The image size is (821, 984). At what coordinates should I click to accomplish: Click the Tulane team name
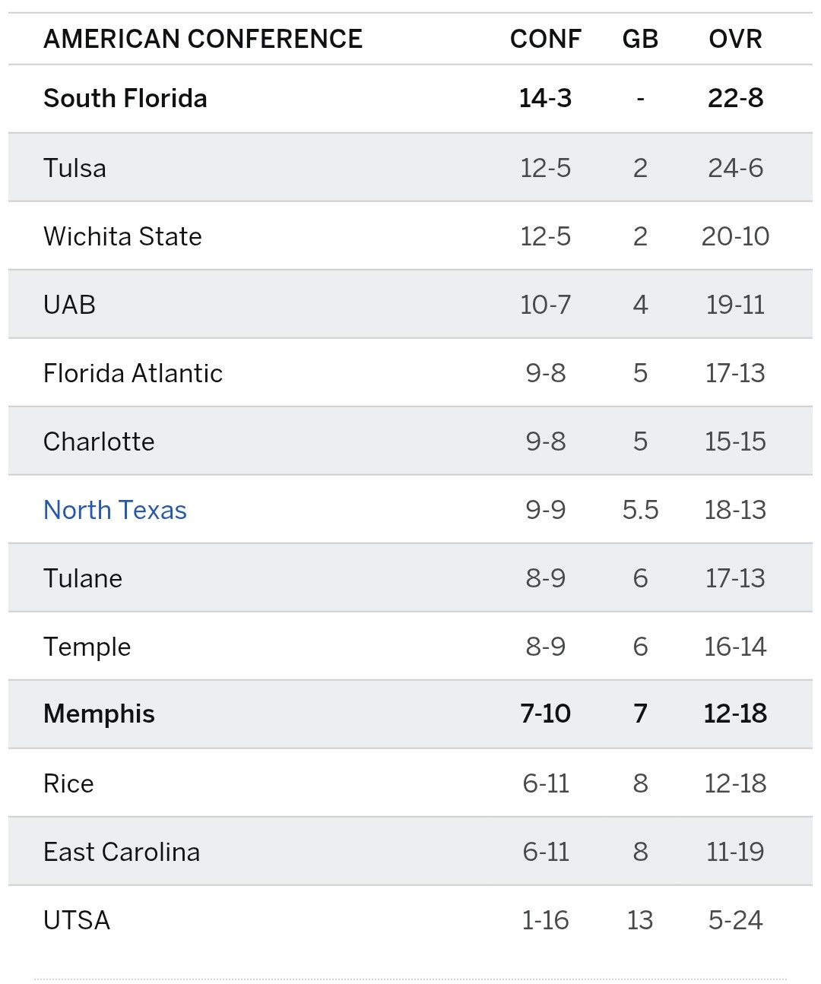click(83, 578)
